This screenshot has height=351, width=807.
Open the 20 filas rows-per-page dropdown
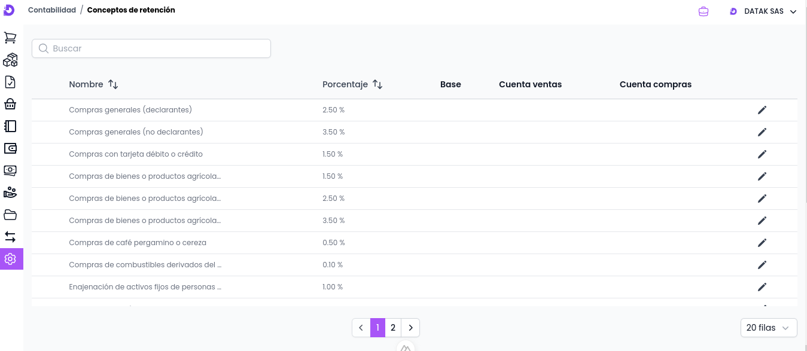(x=768, y=328)
